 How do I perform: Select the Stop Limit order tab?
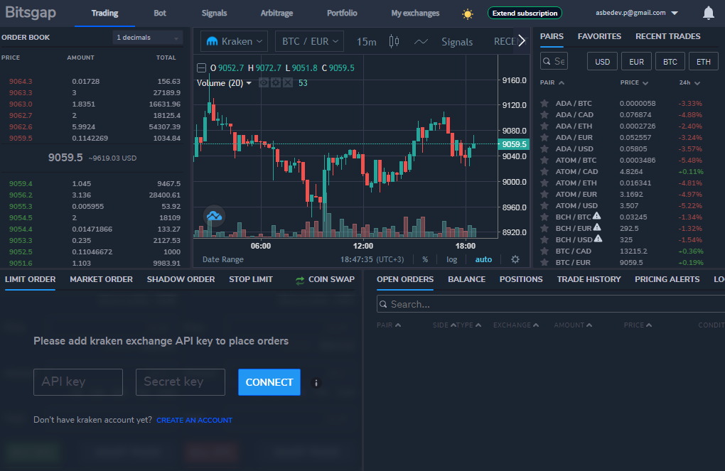coord(251,279)
